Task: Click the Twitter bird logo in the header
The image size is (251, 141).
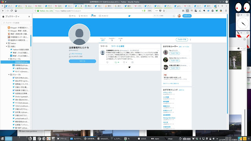Action: tap(129, 16)
